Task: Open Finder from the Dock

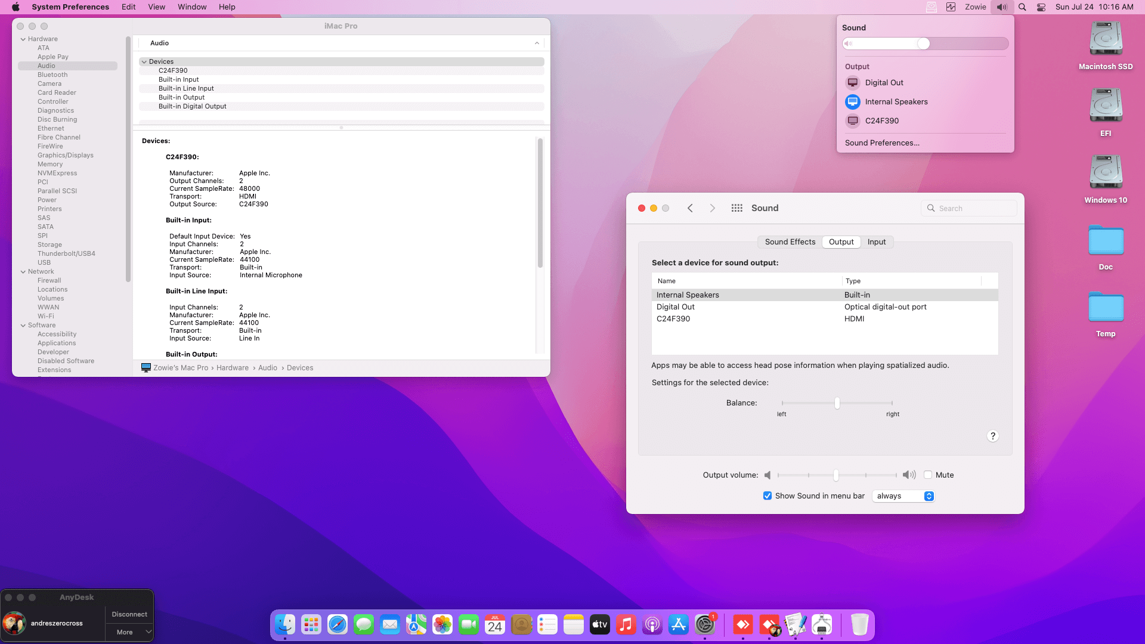Action: pyautogui.click(x=285, y=624)
